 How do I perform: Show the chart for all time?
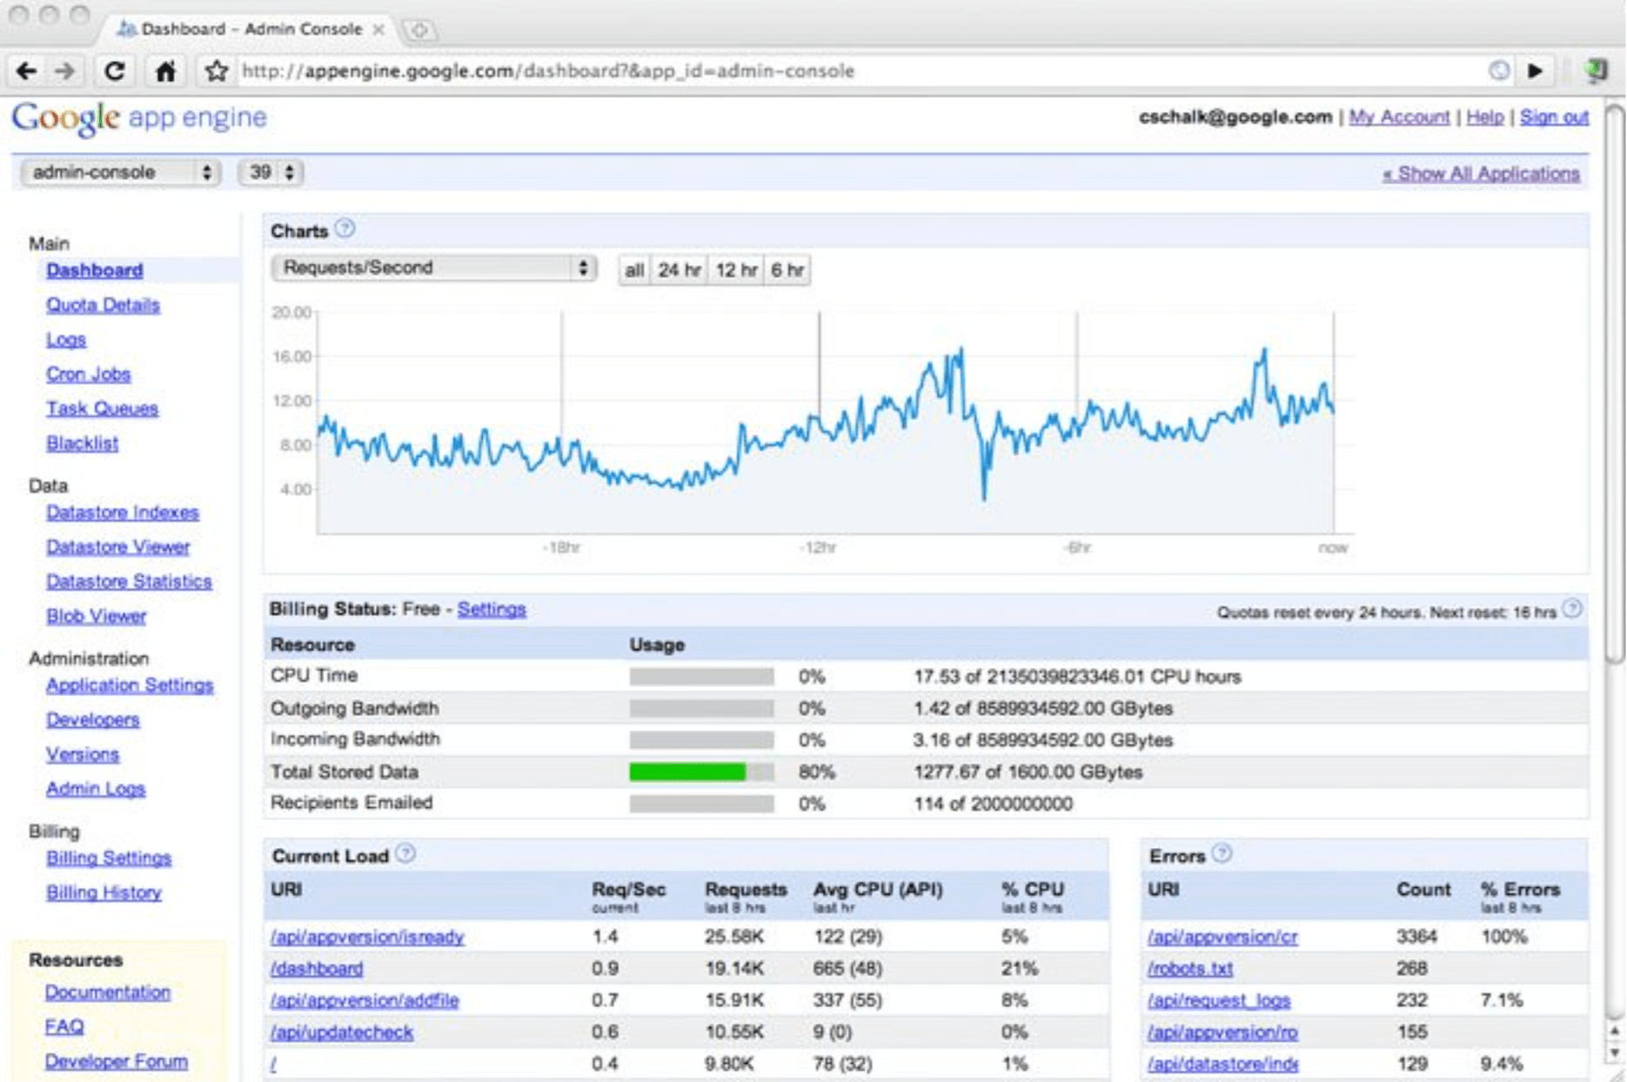(634, 270)
